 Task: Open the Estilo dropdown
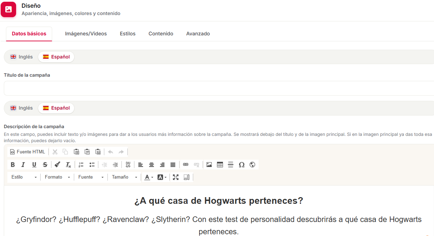point(24,177)
